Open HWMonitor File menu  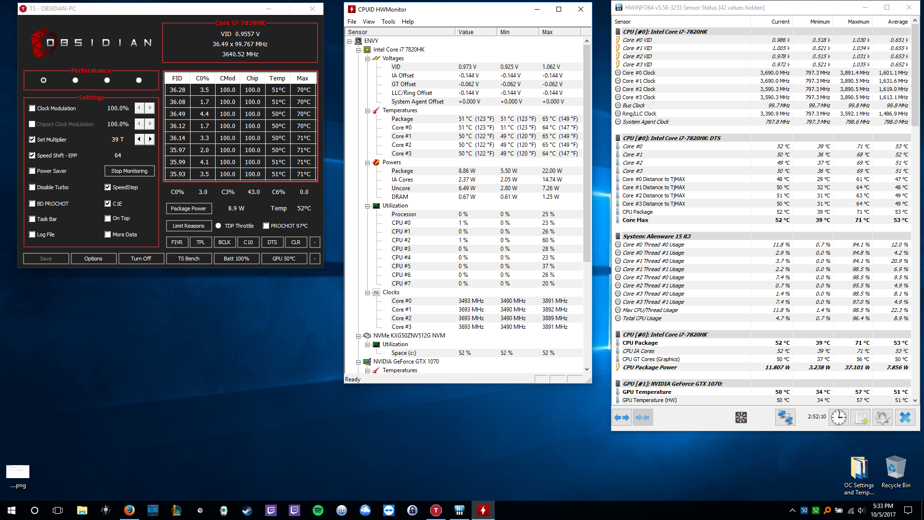[x=352, y=22]
